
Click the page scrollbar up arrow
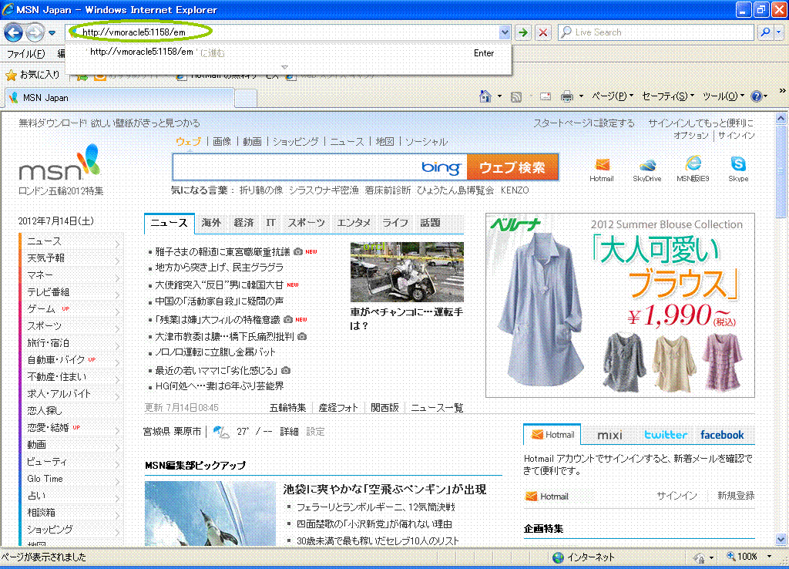click(781, 119)
